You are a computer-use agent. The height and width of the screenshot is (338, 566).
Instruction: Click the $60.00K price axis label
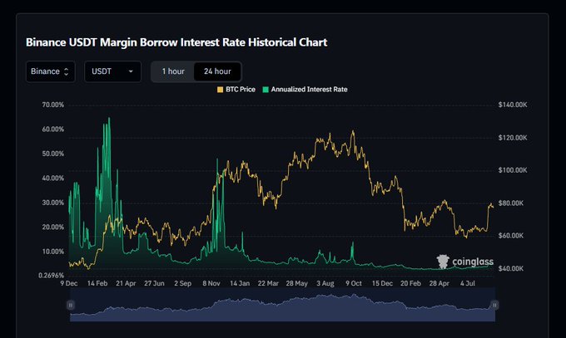[511, 236]
